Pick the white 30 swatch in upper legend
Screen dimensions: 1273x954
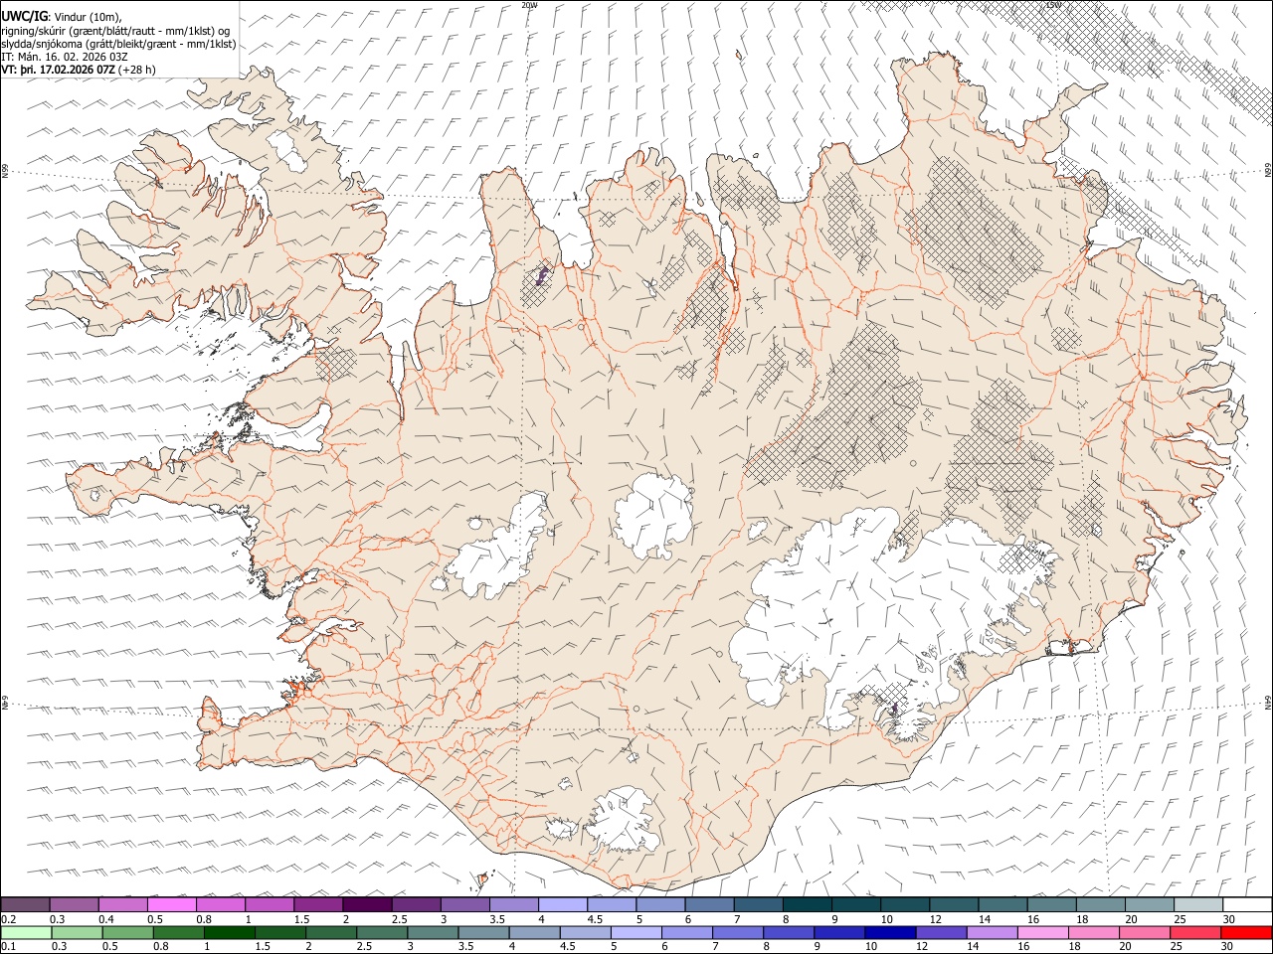1246,904
